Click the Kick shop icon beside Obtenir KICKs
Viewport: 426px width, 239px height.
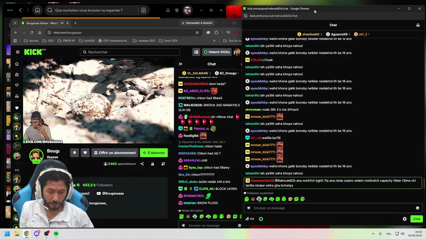(196, 52)
